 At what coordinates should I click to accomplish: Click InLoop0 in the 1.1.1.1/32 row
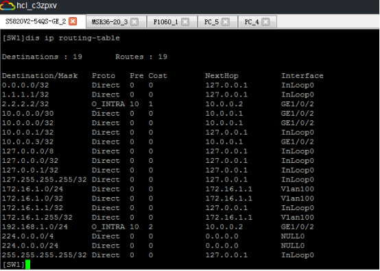298,94
